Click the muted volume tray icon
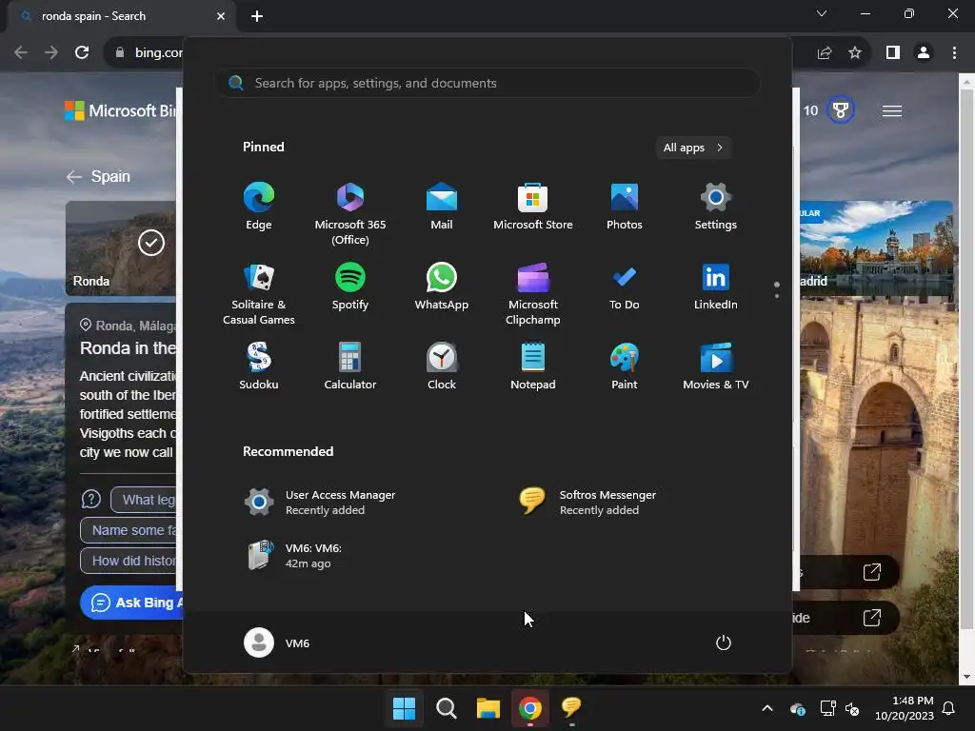This screenshot has width=975, height=731. [x=852, y=708]
